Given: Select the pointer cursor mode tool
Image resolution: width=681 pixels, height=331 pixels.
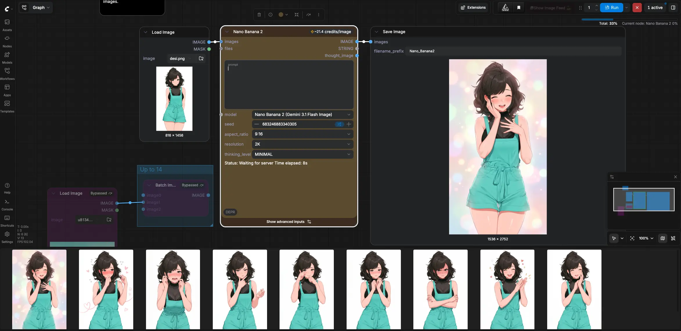Looking at the screenshot, I should (614, 238).
